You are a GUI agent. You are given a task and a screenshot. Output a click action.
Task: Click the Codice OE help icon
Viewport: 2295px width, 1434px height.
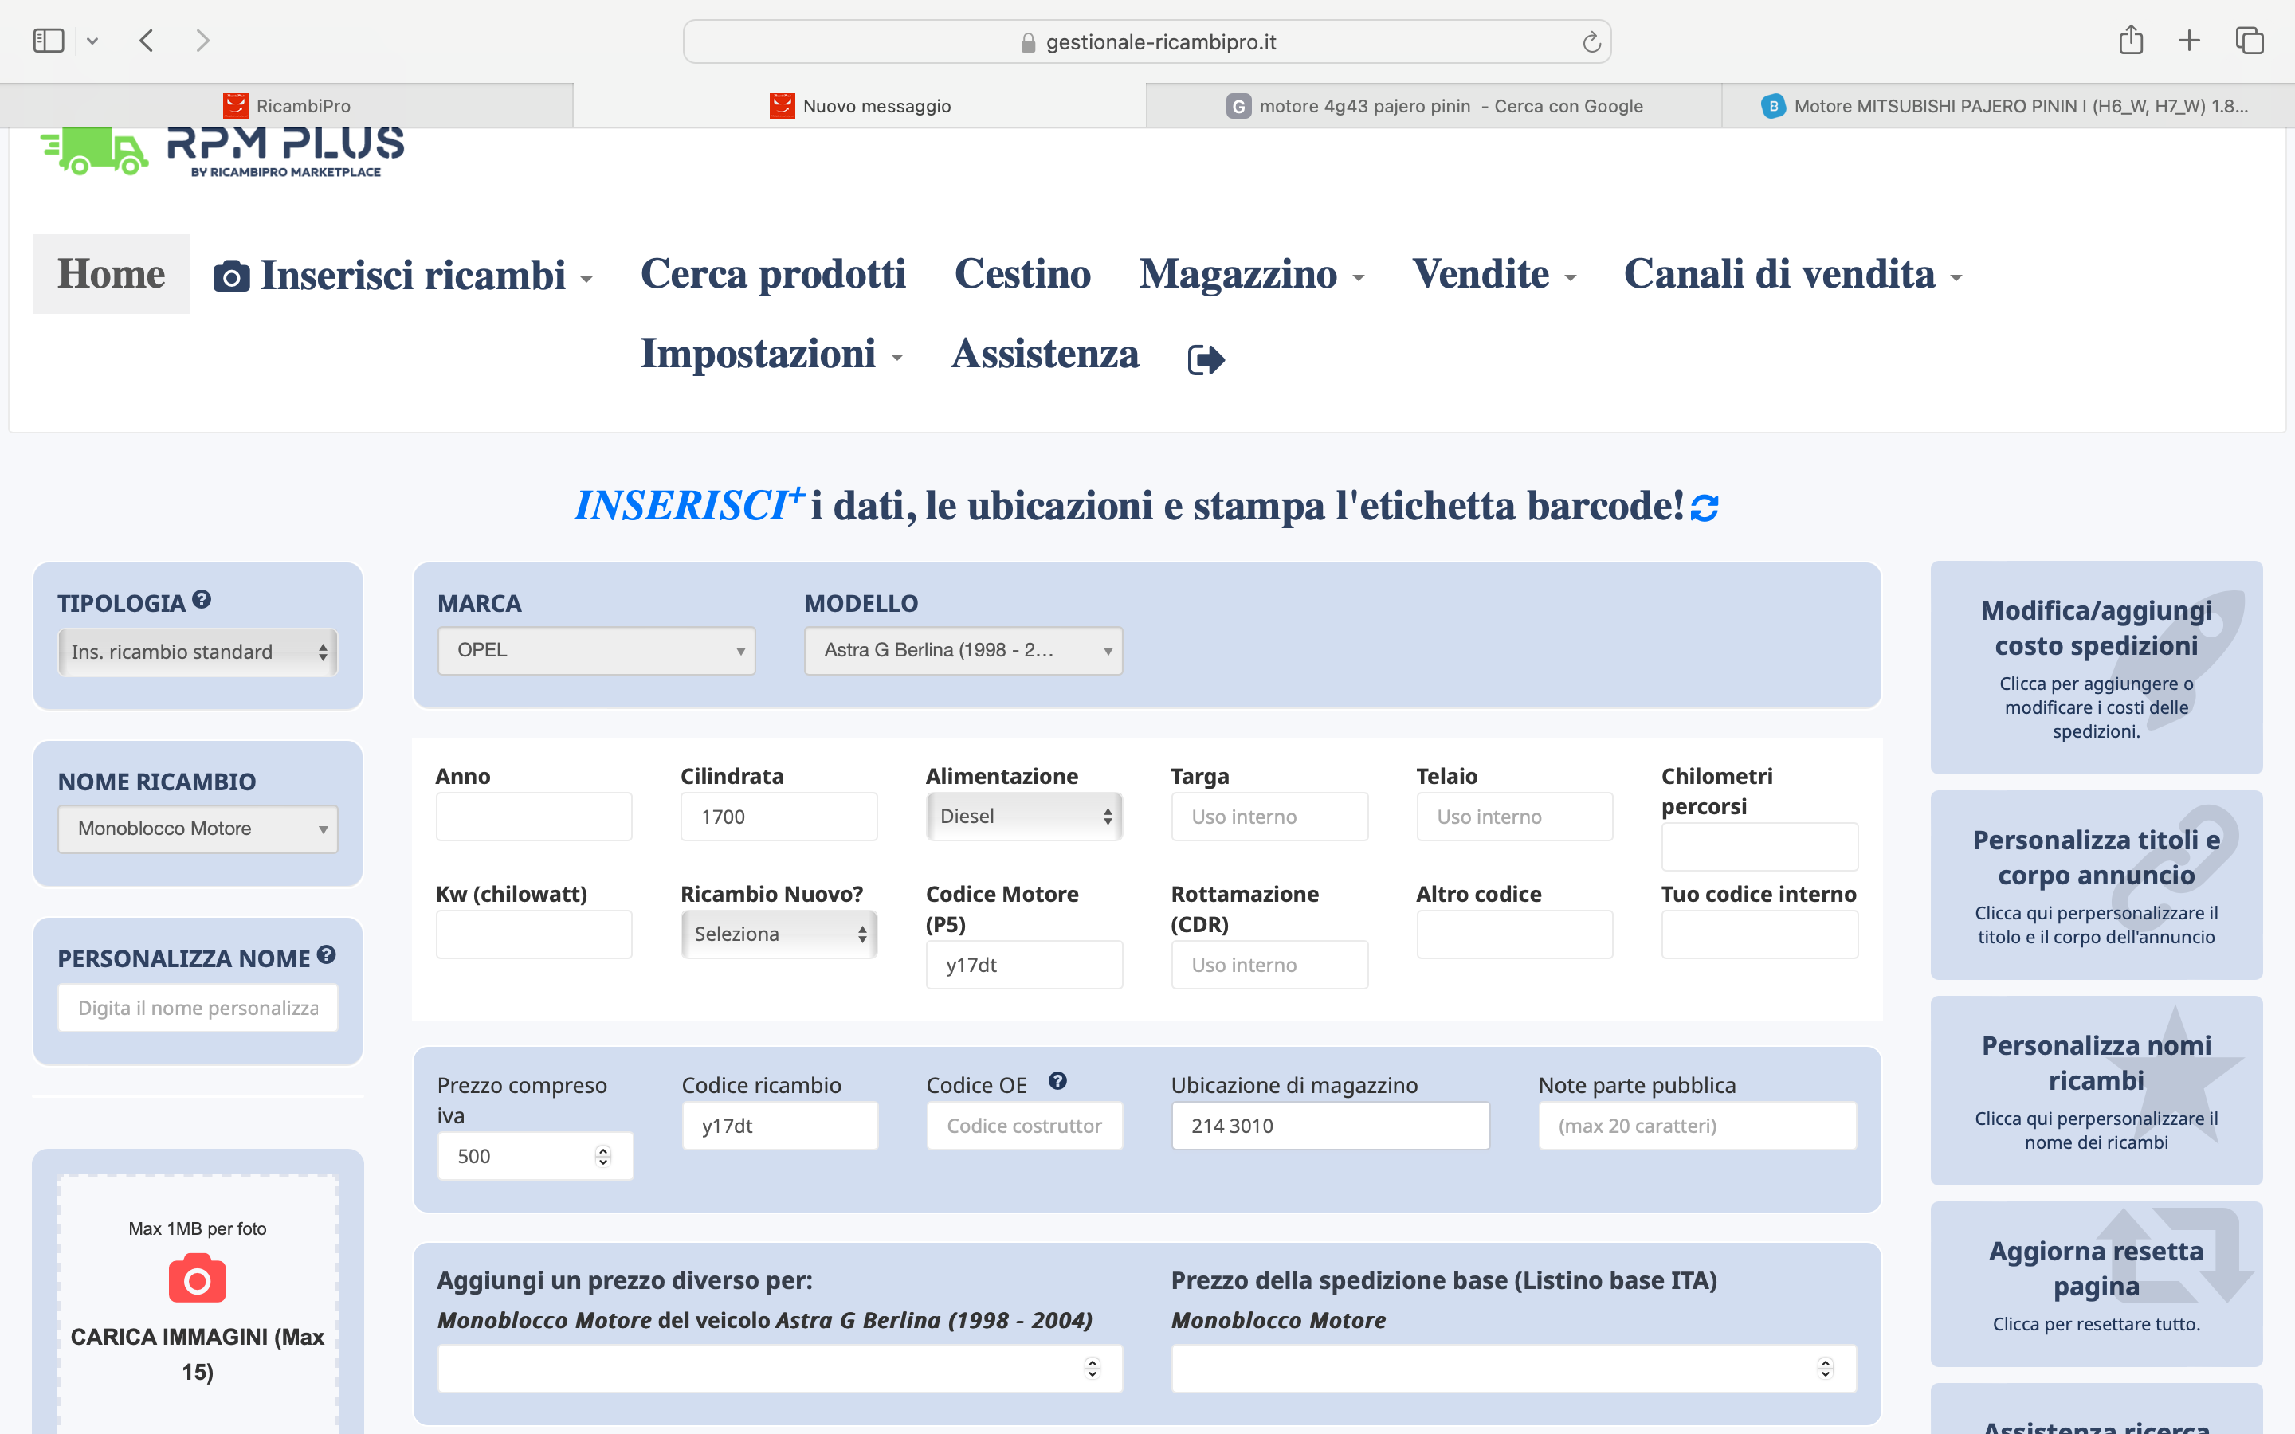1057,1081
